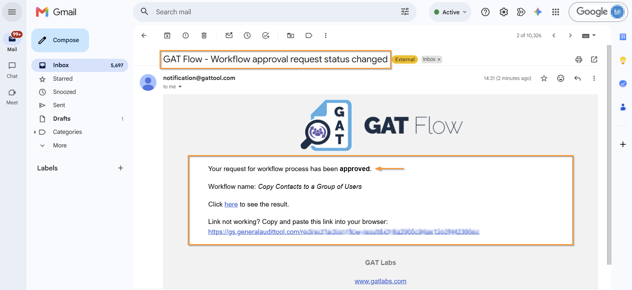Click the SDK developer tools icon
The image size is (632, 290).
(x=521, y=12)
